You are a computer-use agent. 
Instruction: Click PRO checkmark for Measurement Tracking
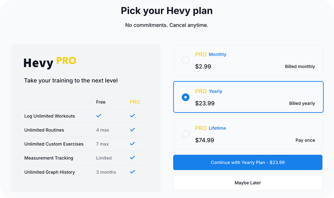coord(132,158)
